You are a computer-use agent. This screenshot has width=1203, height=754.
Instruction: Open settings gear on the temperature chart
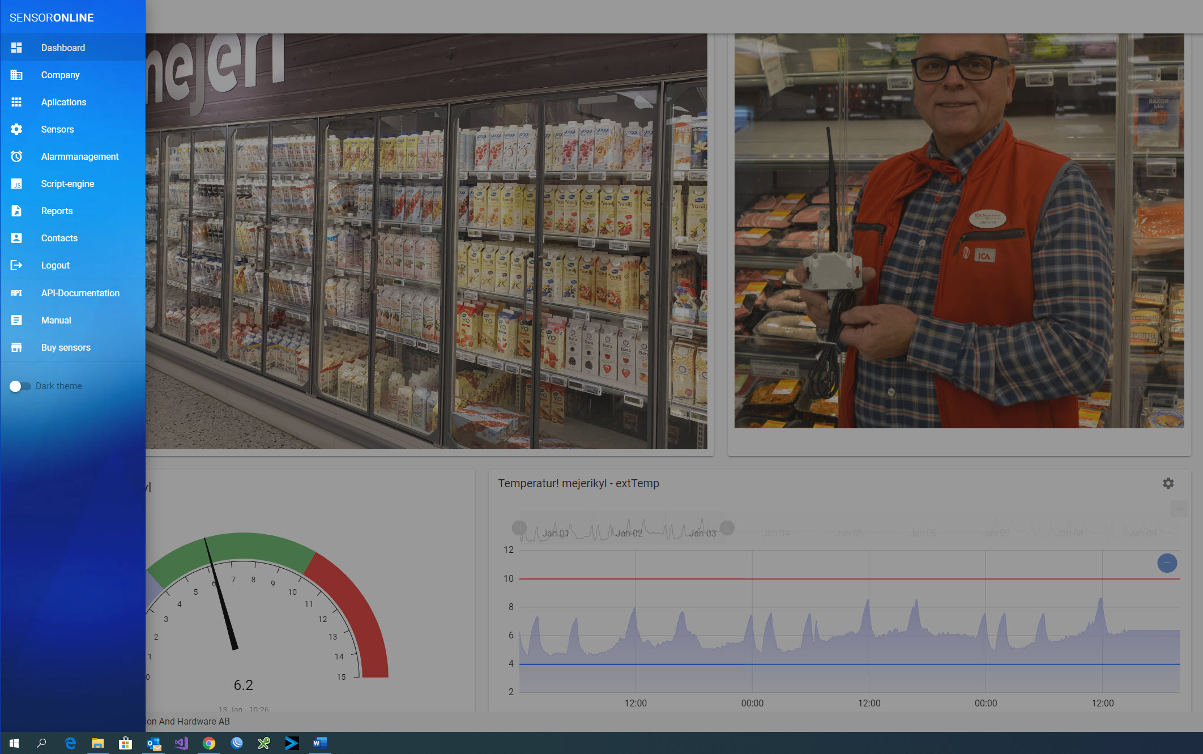pyautogui.click(x=1168, y=483)
